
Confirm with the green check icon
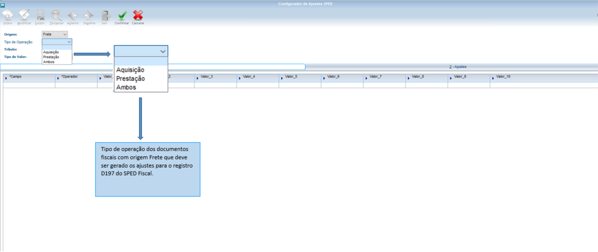click(122, 15)
